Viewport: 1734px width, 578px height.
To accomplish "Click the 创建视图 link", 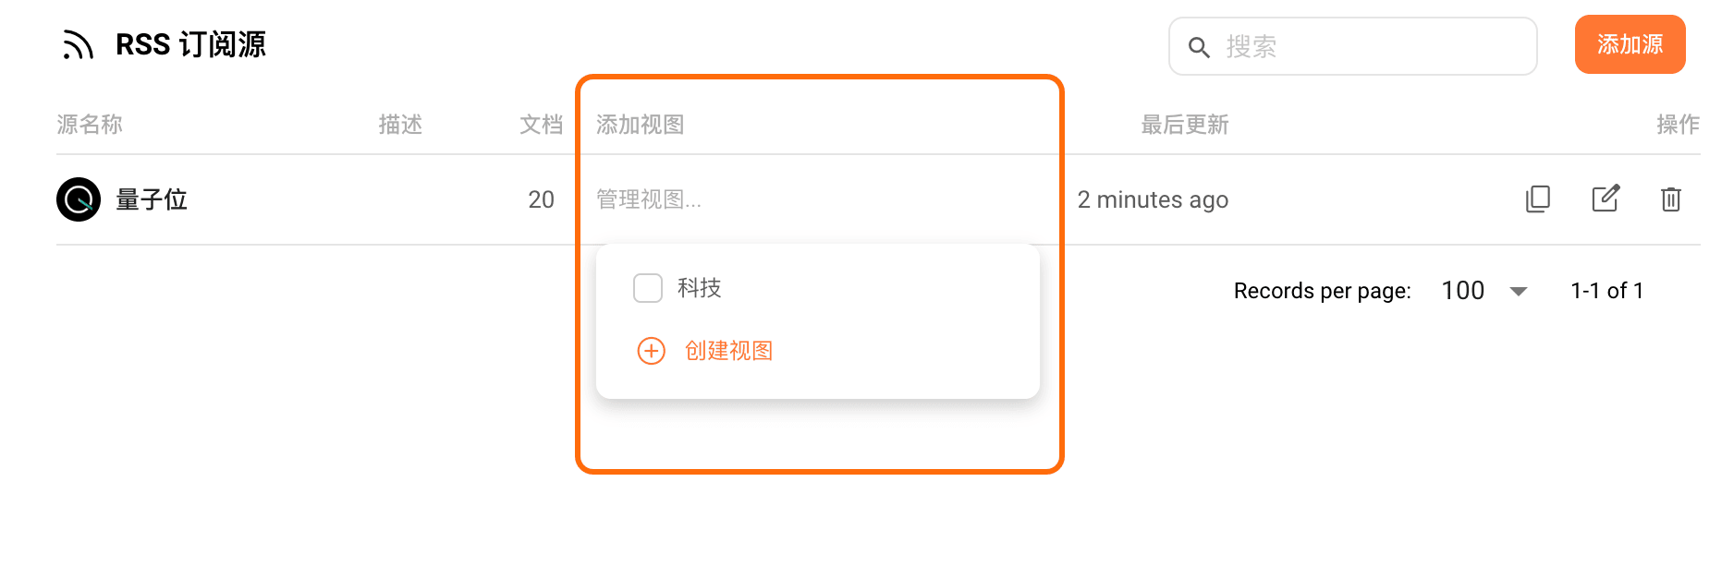I will coord(729,352).
